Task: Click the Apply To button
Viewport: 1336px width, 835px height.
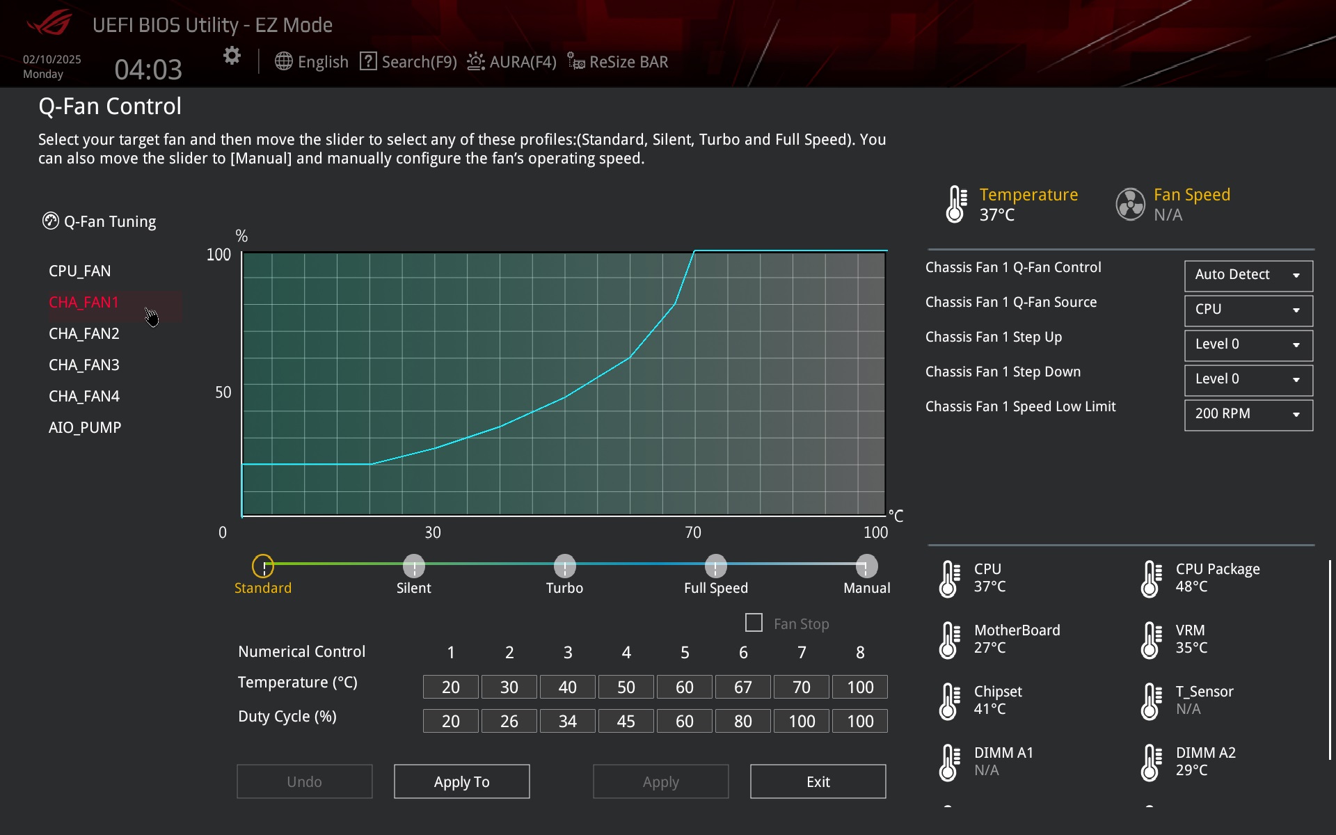Action: [x=461, y=781]
